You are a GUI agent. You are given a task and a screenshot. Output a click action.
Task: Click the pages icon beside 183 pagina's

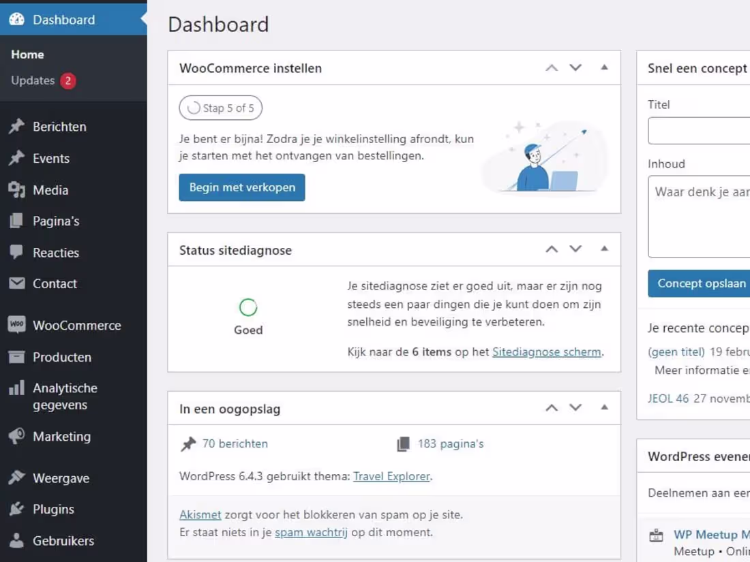[403, 444]
